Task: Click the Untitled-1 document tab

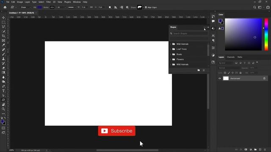Action: click(22, 13)
